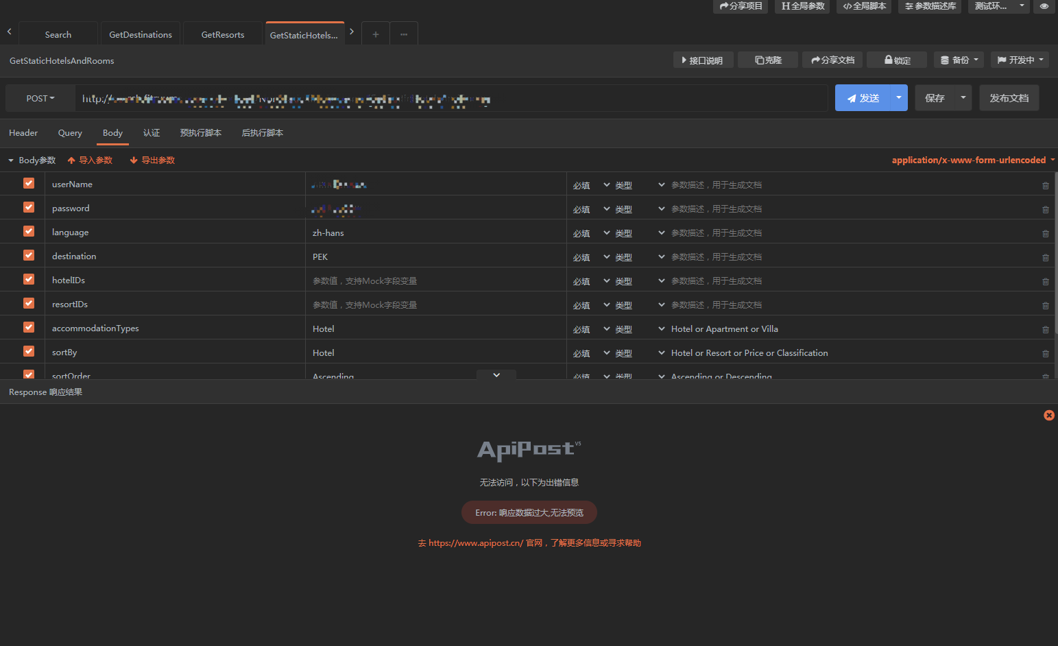Viewport: 1058px width, 646px height.
Task: Open the 备份 backup dropdown
Action: [x=959, y=60]
